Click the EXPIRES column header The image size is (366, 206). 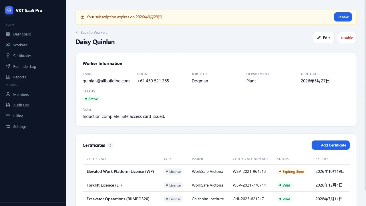point(322,159)
